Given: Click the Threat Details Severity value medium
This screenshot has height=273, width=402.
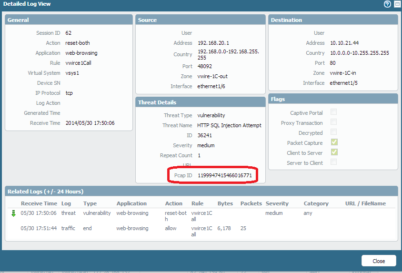Looking at the screenshot, I should pyautogui.click(x=206, y=145).
